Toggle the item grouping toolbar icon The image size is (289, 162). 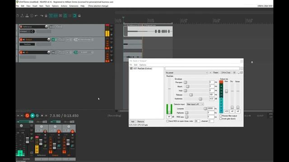[x=56, y=16]
